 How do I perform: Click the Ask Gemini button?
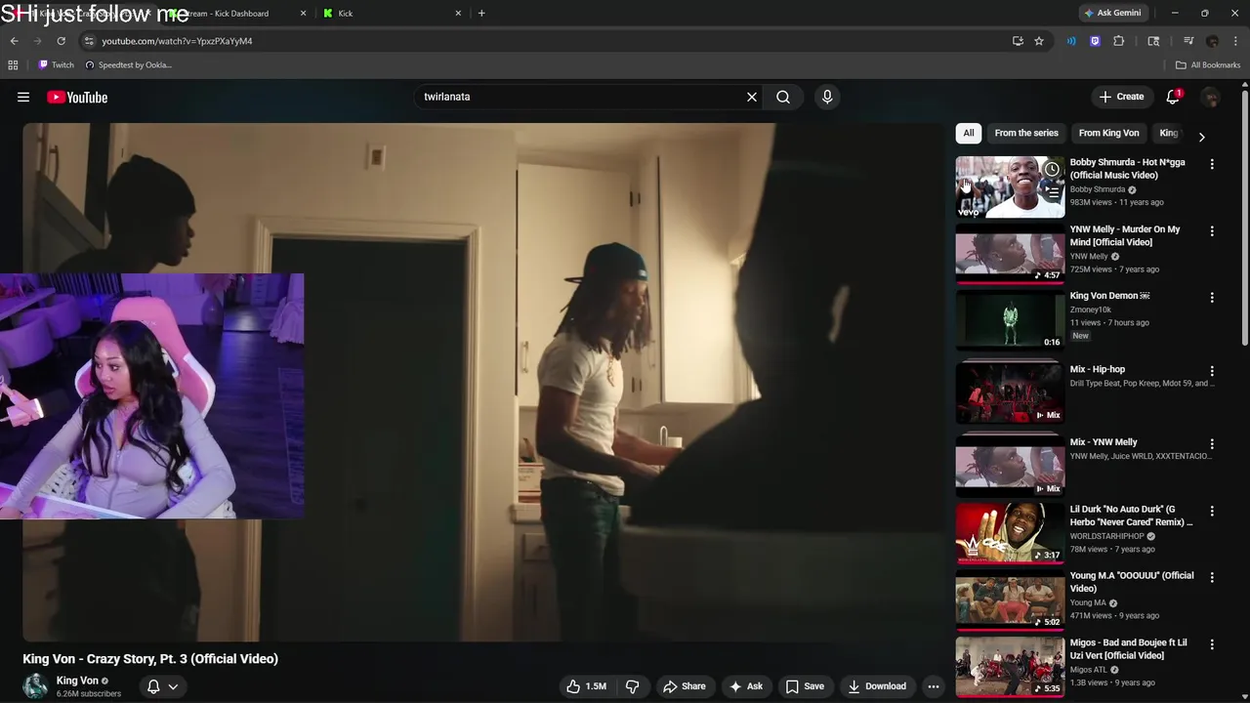pyautogui.click(x=1112, y=14)
